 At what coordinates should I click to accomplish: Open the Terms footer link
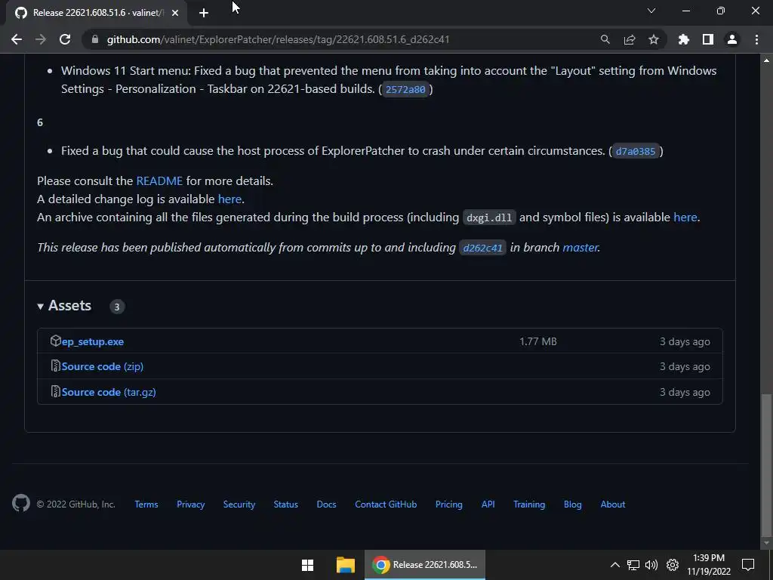[x=146, y=504]
